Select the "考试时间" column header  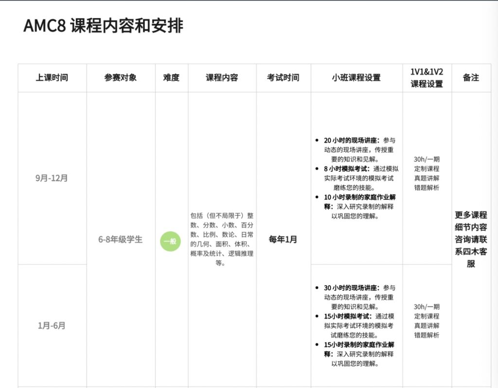click(x=283, y=78)
